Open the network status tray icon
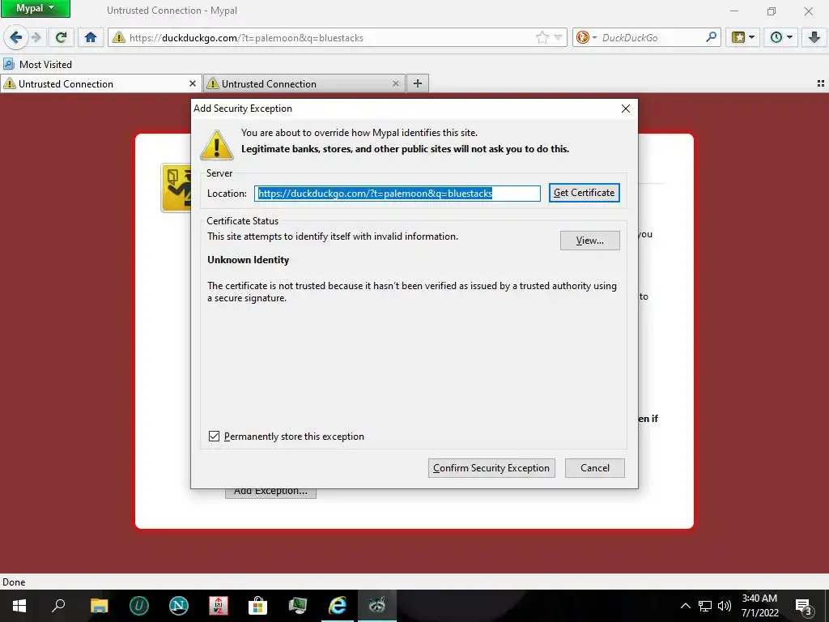The image size is (829, 622). 705,606
